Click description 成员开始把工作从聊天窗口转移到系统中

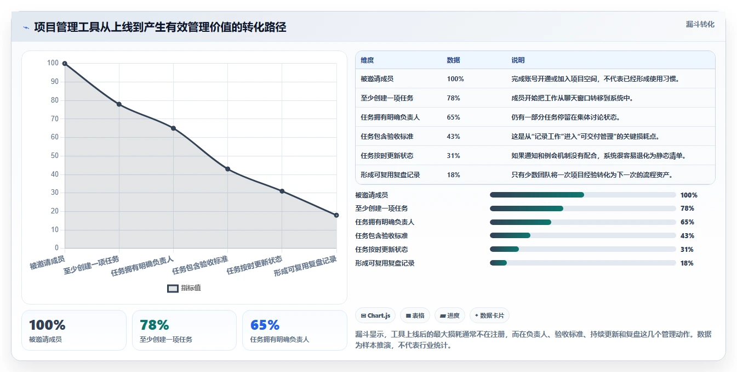pos(574,98)
